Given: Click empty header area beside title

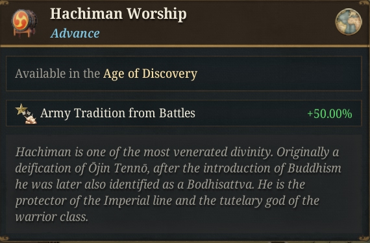Looking at the screenshot, I should coord(260,21).
